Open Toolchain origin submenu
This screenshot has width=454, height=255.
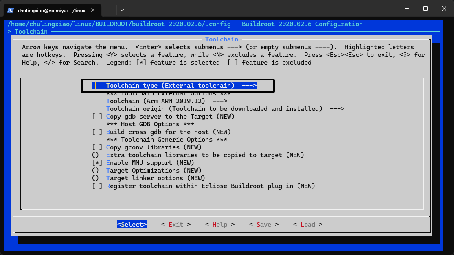(225, 109)
